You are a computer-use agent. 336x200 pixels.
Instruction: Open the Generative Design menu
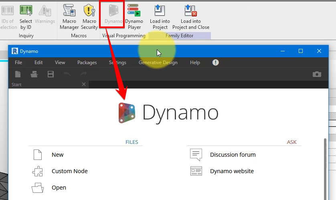tap(158, 63)
